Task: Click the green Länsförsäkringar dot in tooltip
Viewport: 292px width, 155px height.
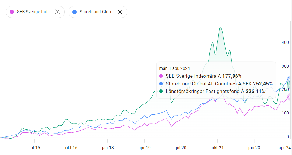Action: (x=161, y=91)
